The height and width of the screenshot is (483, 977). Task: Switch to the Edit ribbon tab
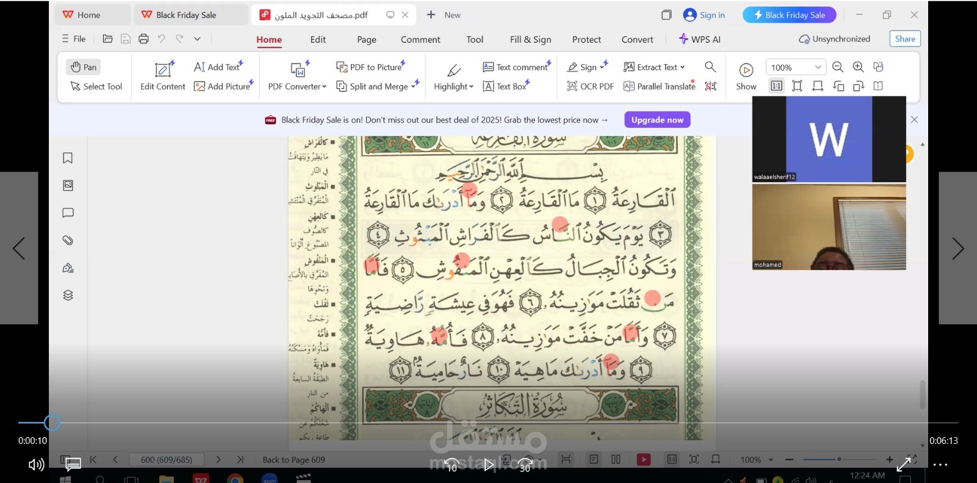318,39
